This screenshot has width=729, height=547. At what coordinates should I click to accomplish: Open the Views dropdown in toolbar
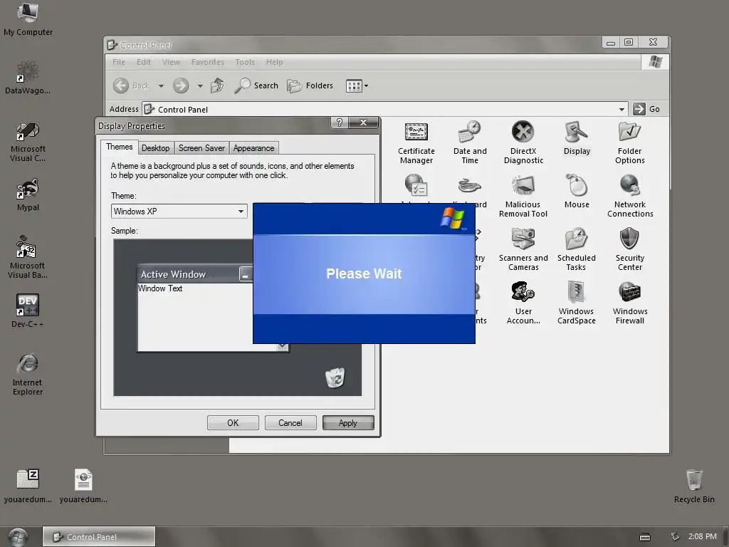click(x=357, y=85)
